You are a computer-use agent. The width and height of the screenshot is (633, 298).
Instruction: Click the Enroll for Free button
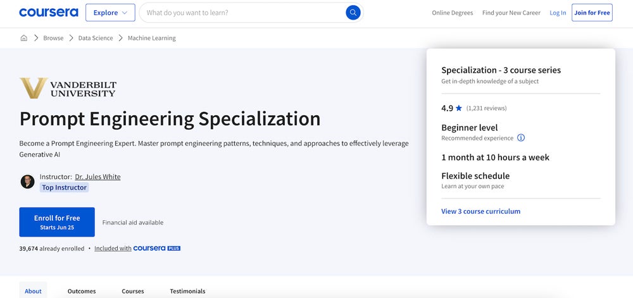tap(57, 222)
